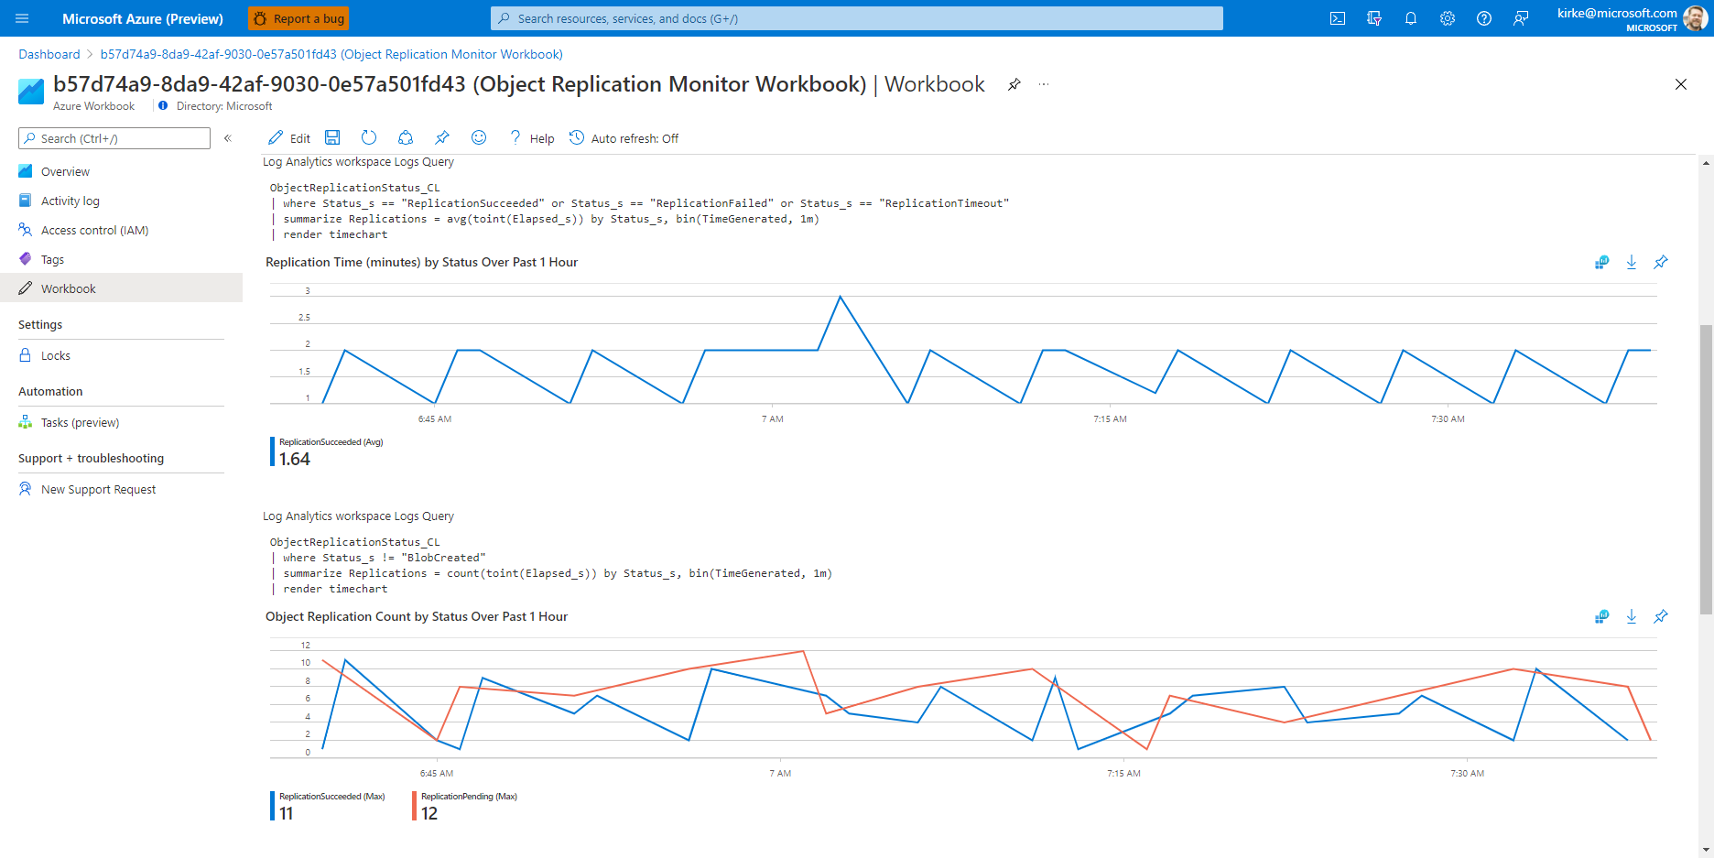Click the Report a bug button

click(298, 18)
